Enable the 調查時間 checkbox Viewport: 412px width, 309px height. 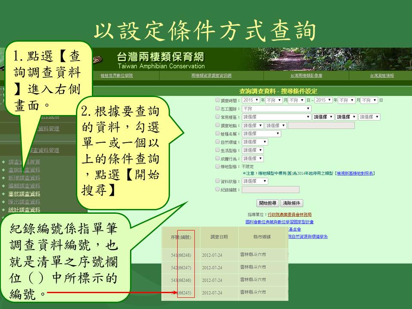(x=217, y=100)
